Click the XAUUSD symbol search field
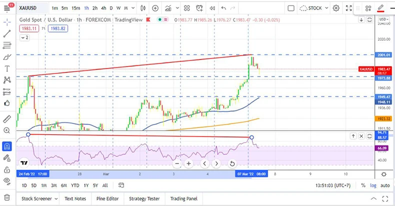 pos(32,8)
